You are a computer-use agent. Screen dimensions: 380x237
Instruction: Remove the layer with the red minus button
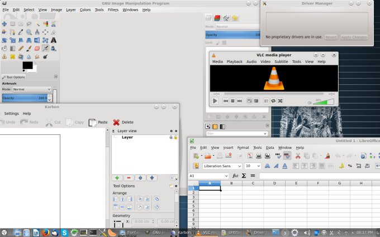tap(129, 177)
